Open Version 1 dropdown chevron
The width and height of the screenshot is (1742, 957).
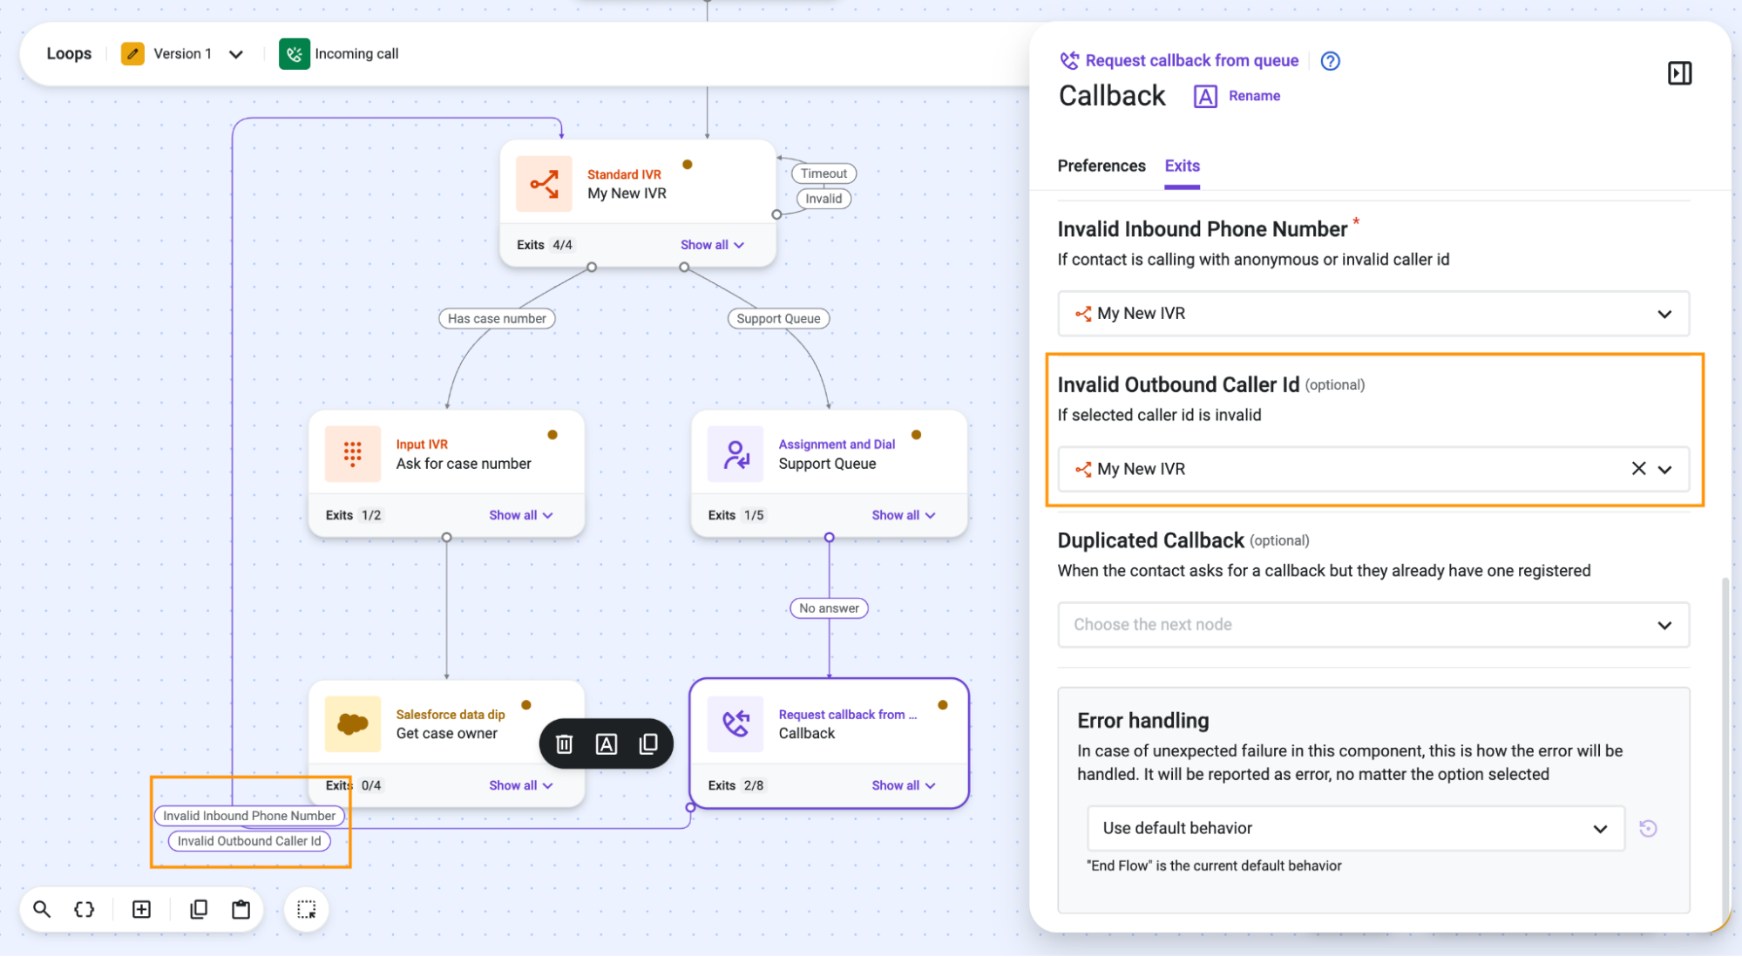coord(235,54)
